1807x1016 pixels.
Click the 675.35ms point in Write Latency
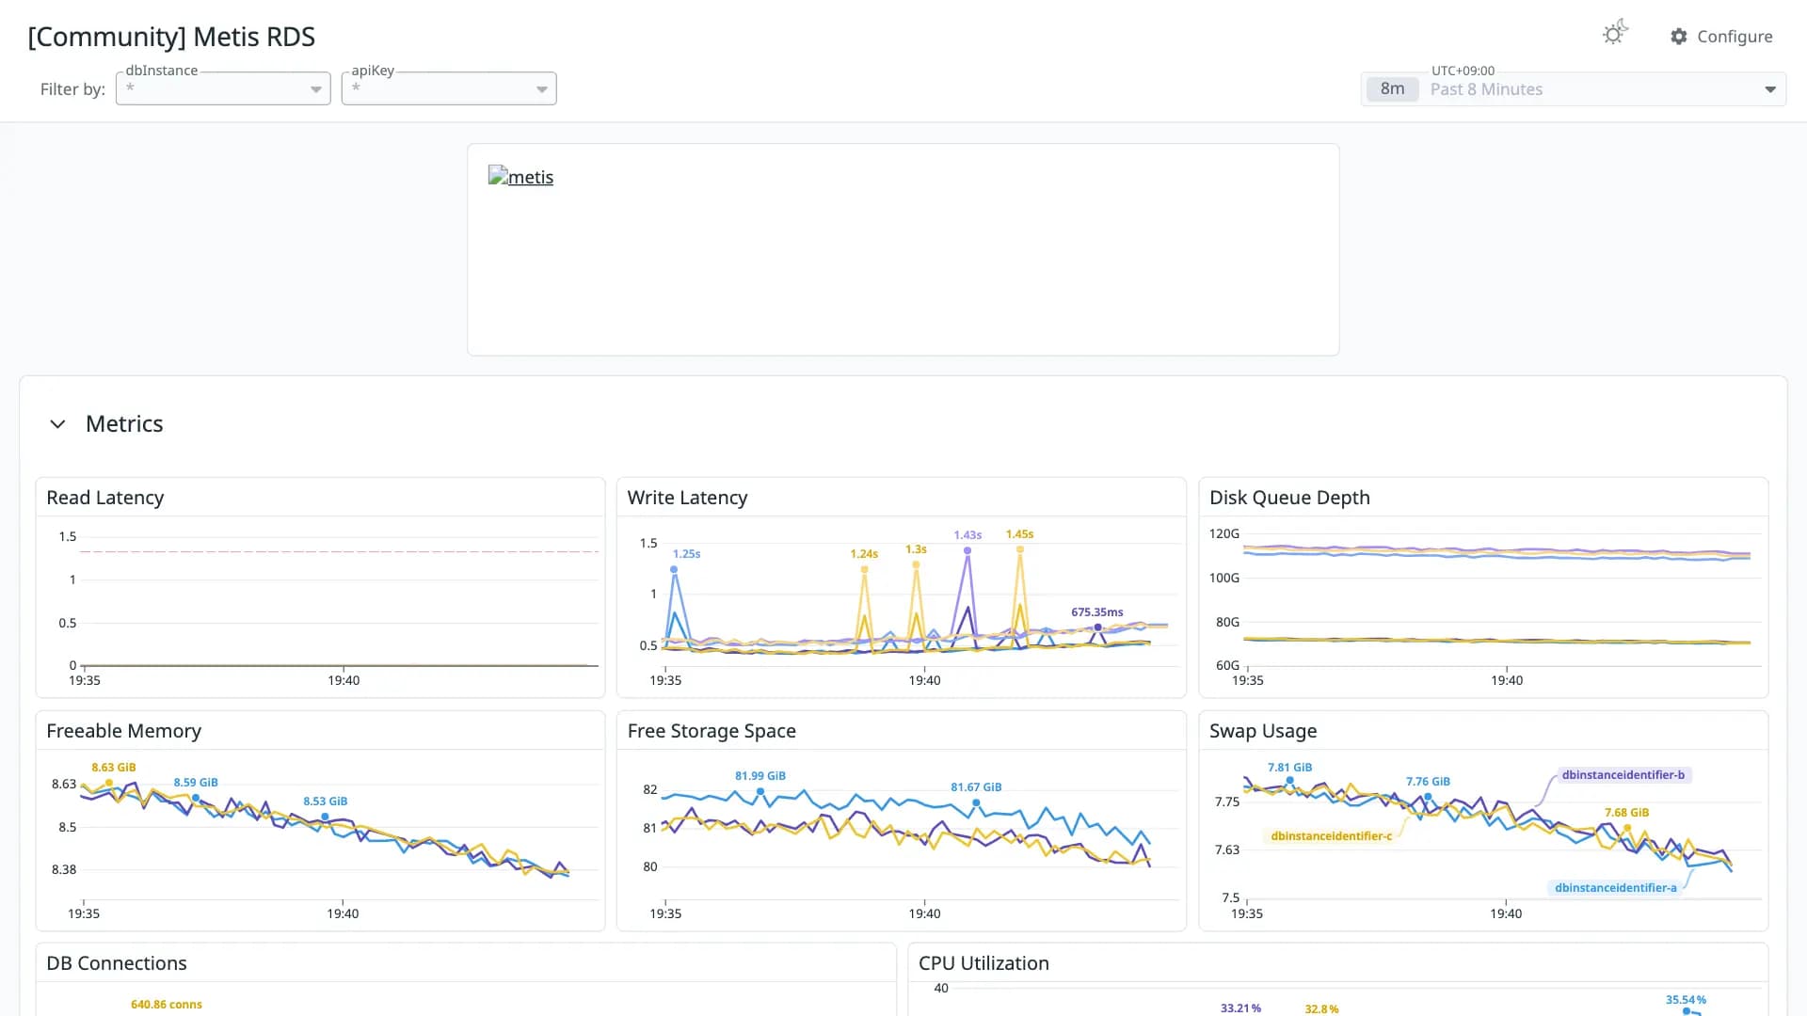click(1097, 627)
